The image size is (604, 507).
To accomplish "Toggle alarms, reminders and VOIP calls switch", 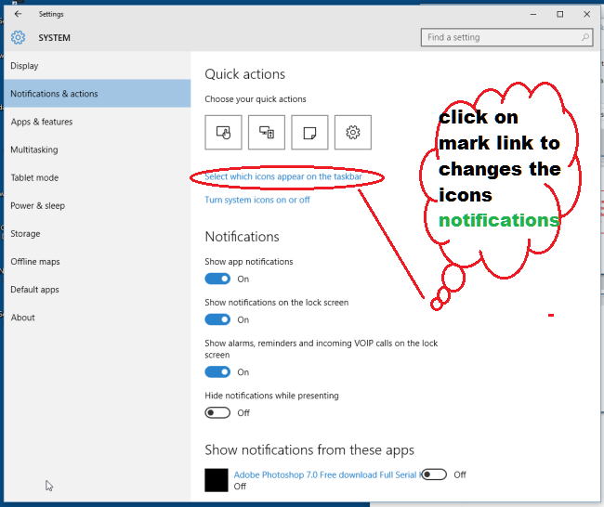I will [217, 371].
